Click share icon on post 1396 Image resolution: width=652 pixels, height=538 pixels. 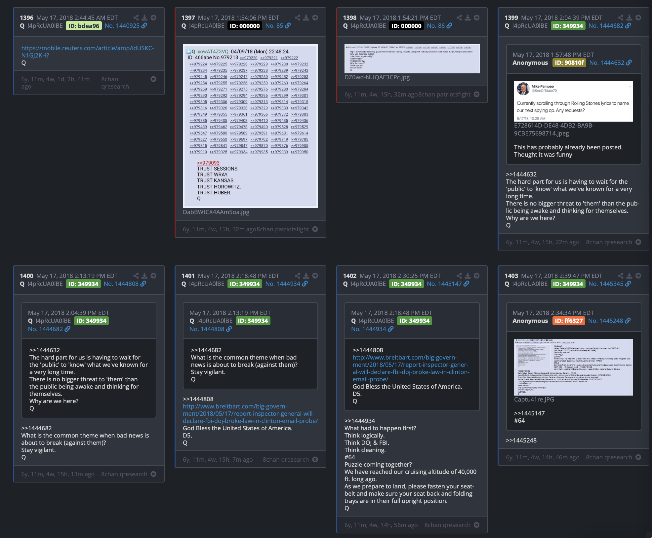coord(136,18)
